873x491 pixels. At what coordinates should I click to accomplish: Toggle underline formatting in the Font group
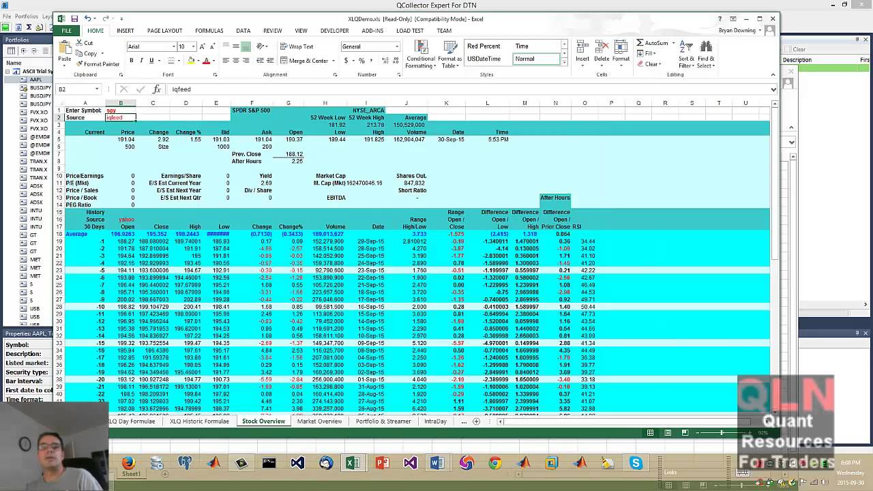coord(151,61)
